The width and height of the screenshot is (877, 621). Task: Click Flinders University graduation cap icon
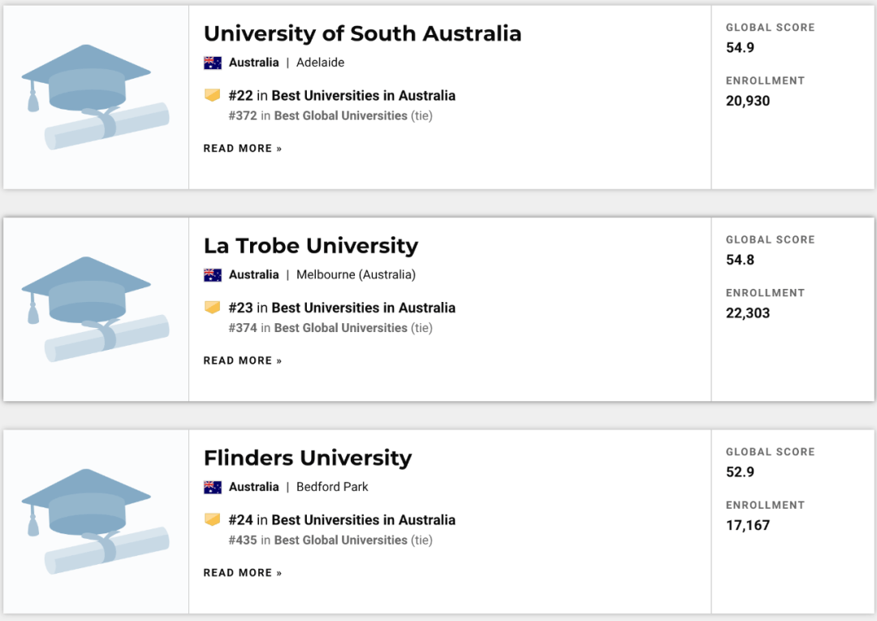95,522
